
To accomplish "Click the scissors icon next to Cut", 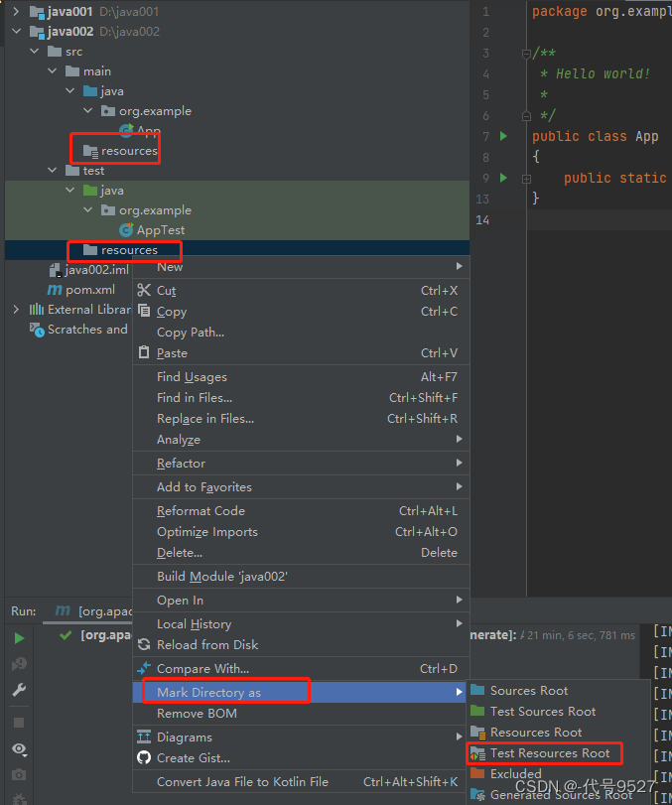I will click(144, 291).
